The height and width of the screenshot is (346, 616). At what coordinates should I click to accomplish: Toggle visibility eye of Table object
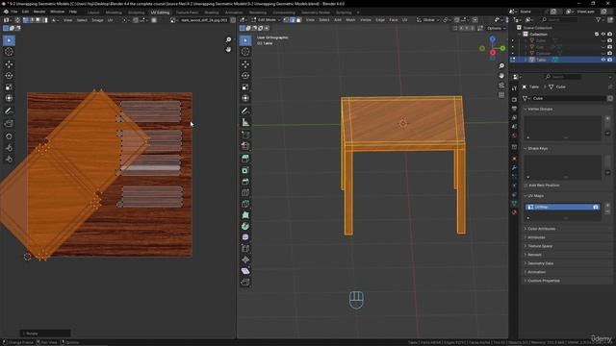point(603,60)
